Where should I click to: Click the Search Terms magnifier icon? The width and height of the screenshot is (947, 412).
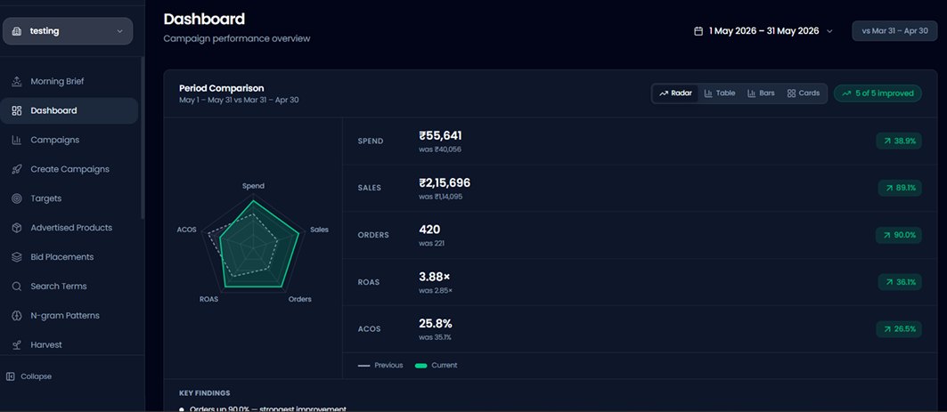17,287
